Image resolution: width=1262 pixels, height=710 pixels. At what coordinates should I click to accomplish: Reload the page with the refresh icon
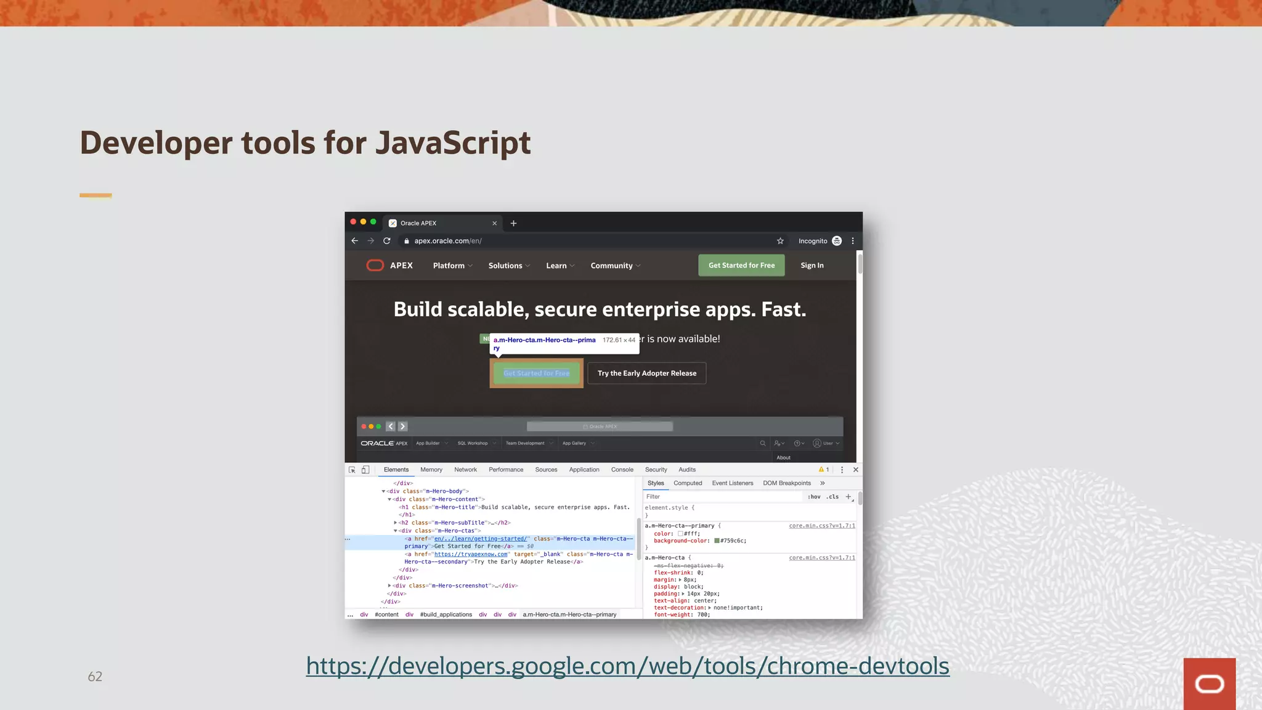click(387, 241)
